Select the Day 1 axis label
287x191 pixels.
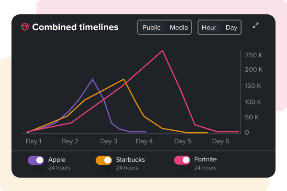coord(33,141)
